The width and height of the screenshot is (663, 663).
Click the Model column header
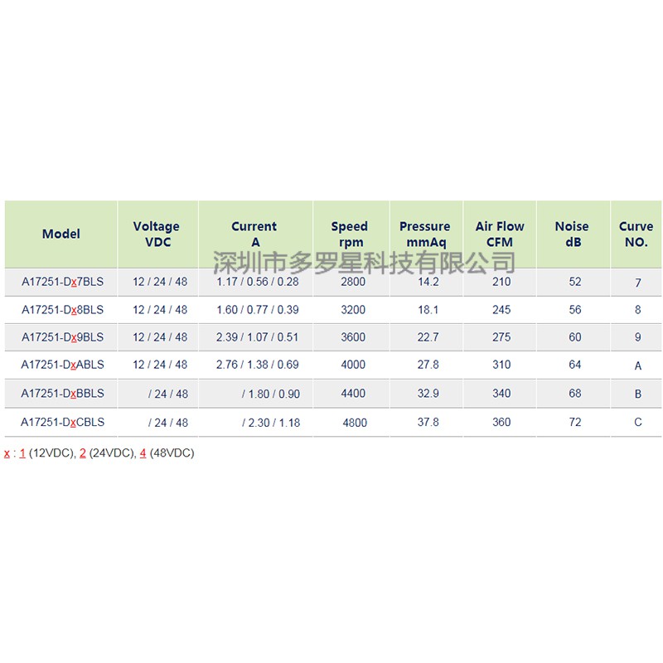coord(61,234)
